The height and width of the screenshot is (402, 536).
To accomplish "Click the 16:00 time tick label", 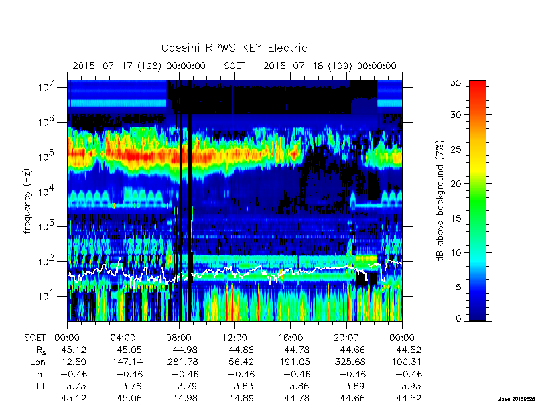I will point(290,338).
